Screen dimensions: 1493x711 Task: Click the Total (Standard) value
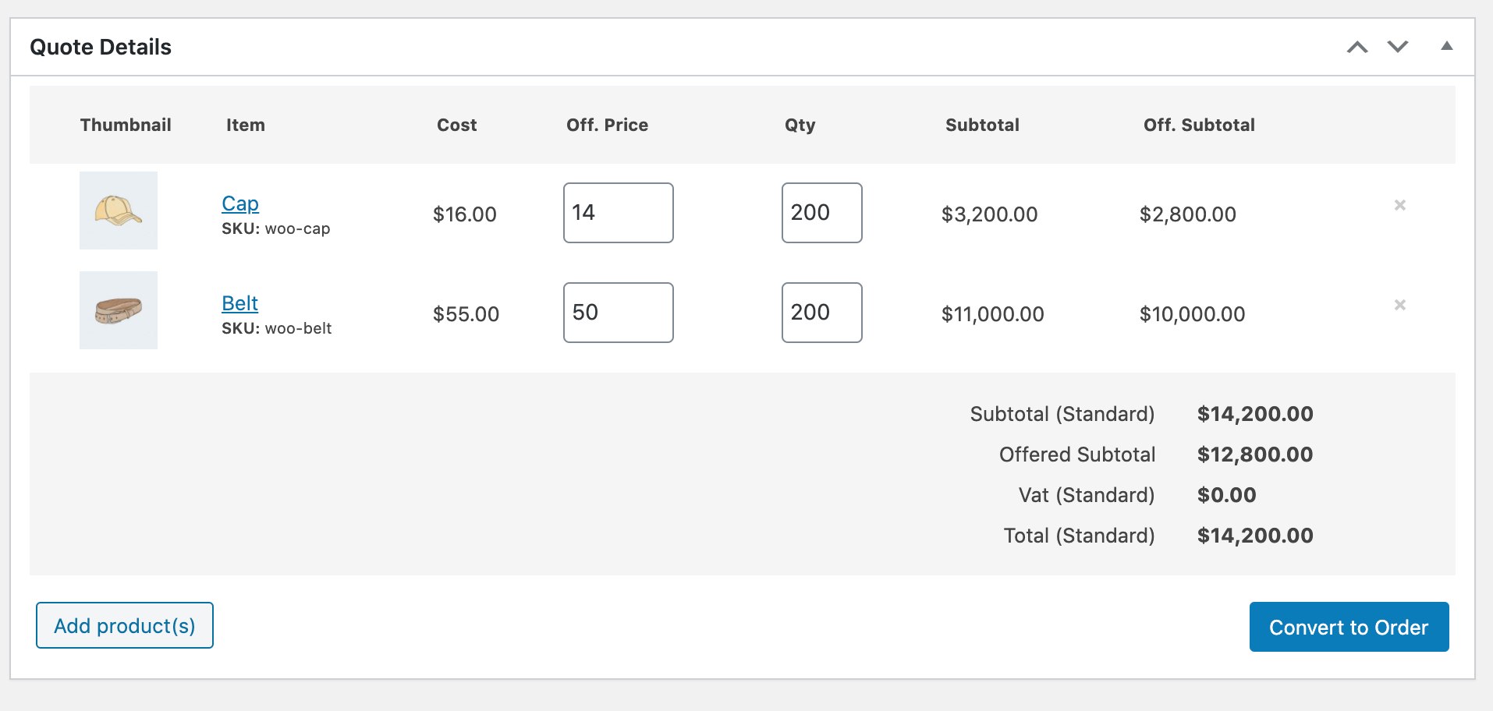pyautogui.click(x=1254, y=536)
